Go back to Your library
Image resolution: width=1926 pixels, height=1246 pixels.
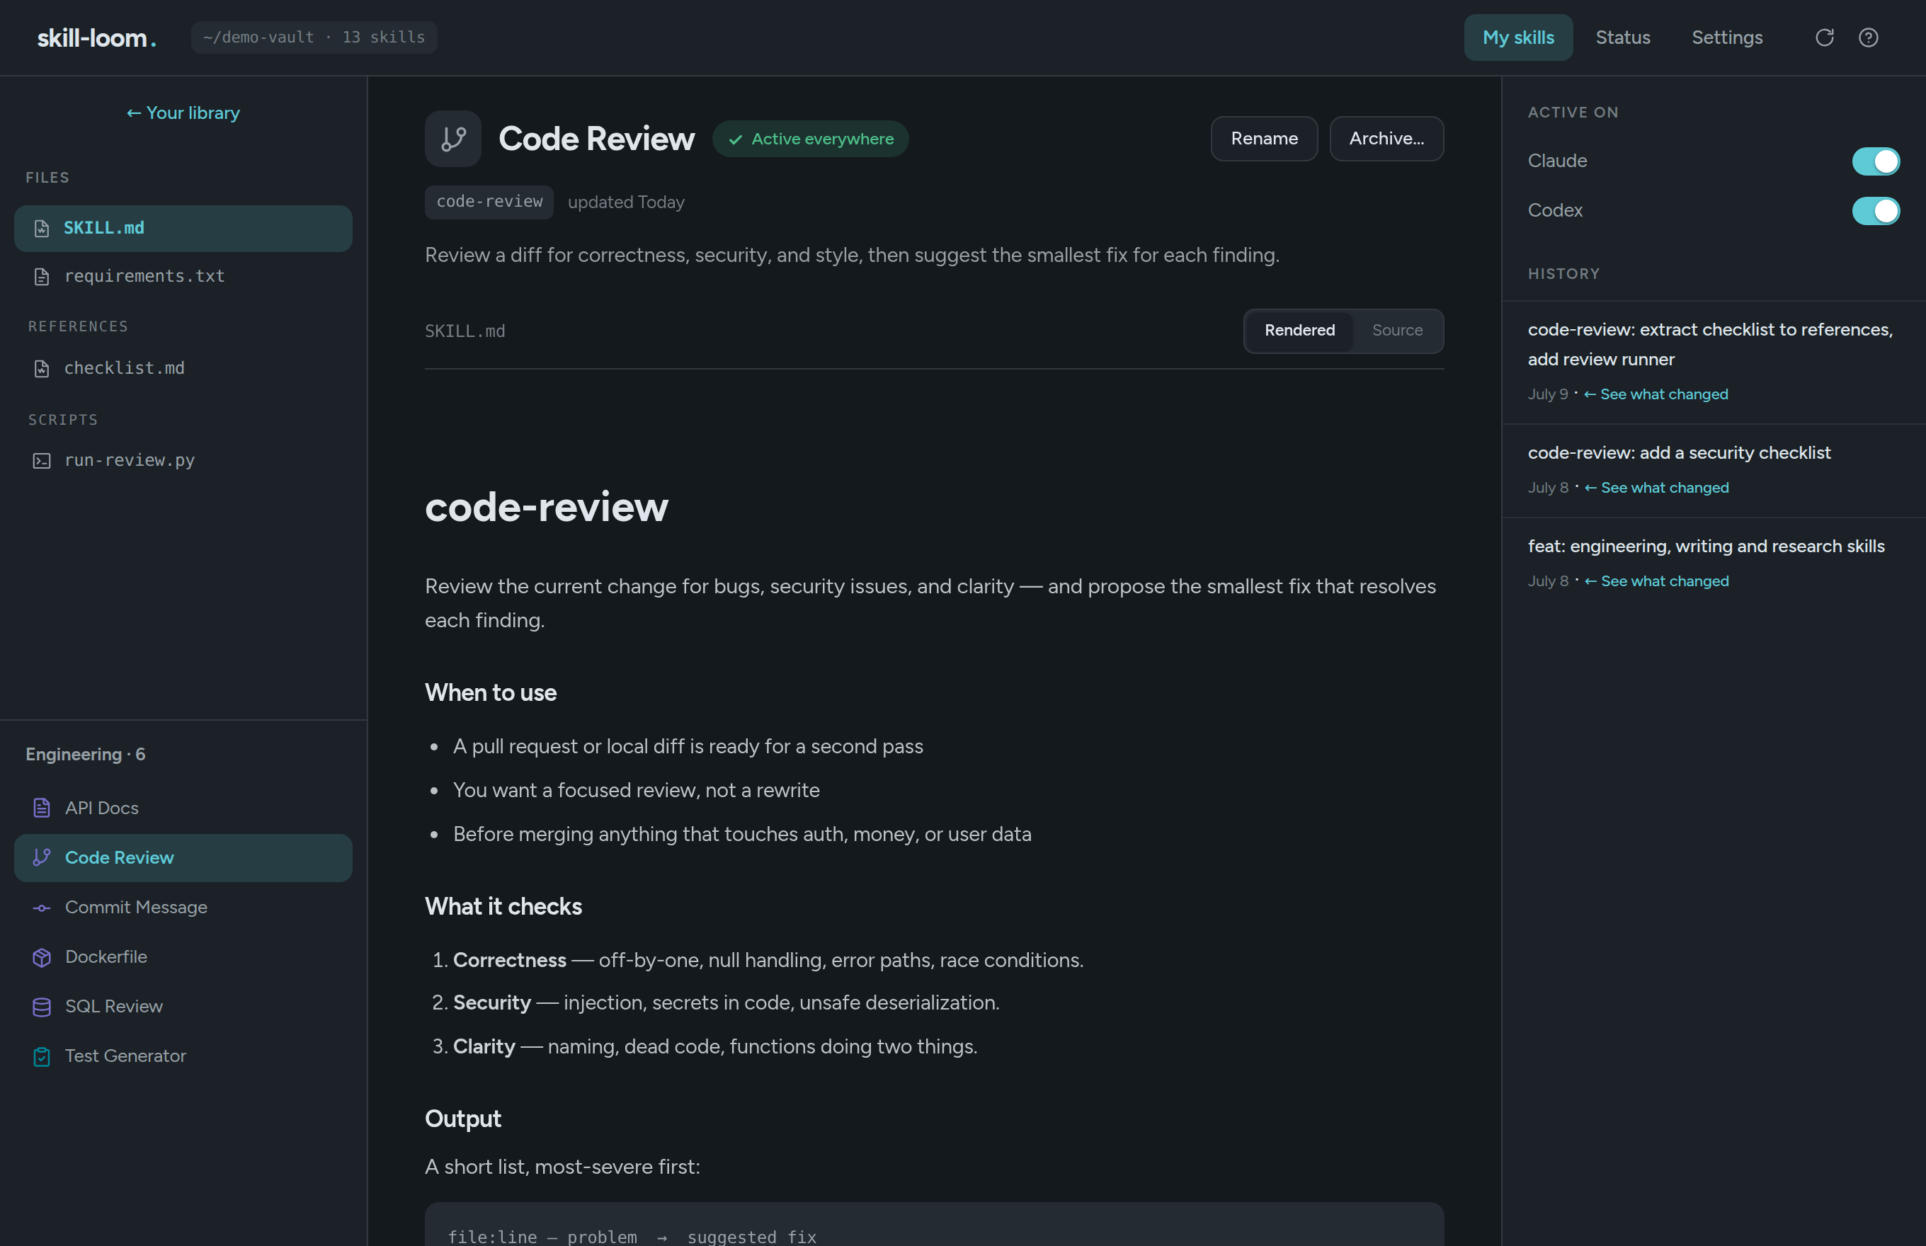point(183,113)
